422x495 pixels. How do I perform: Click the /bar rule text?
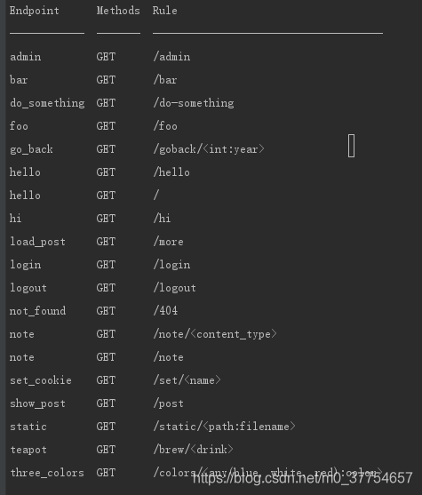(165, 80)
